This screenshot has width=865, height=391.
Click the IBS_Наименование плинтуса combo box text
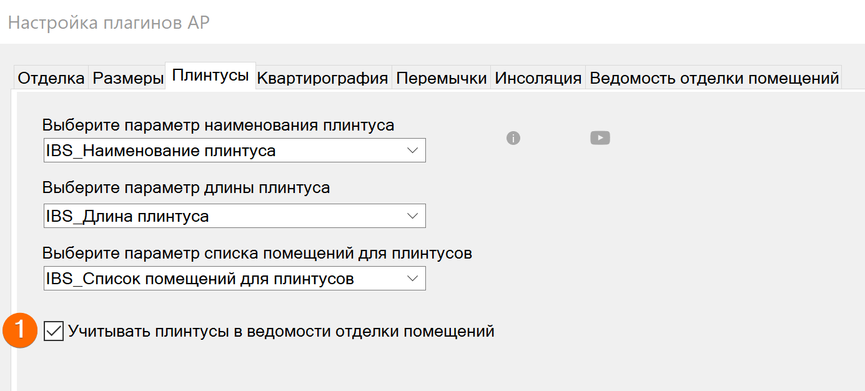point(161,151)
